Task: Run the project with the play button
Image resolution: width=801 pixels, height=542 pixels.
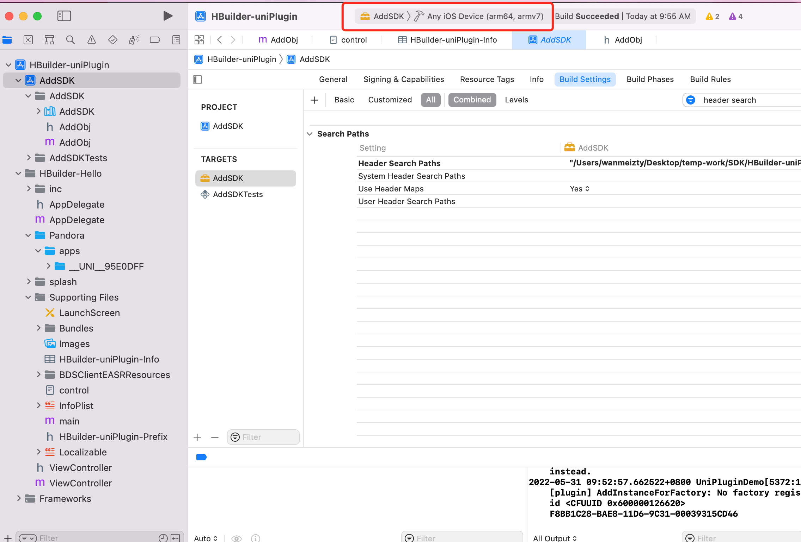Action: coord(168,16)
